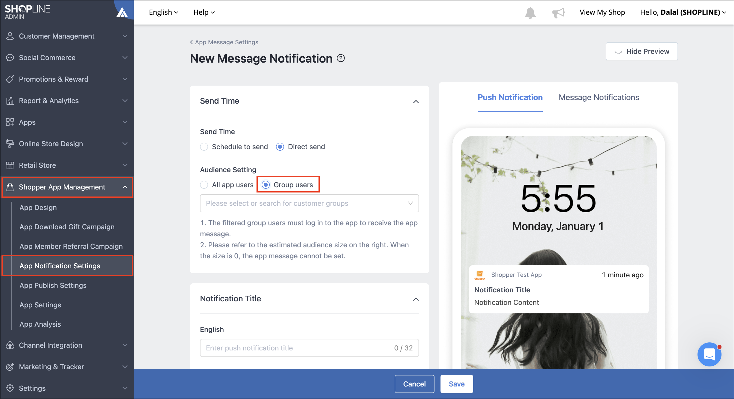Open App Settings in the sidebar
The image size is (734, 399).
click(x=40, y=305)
